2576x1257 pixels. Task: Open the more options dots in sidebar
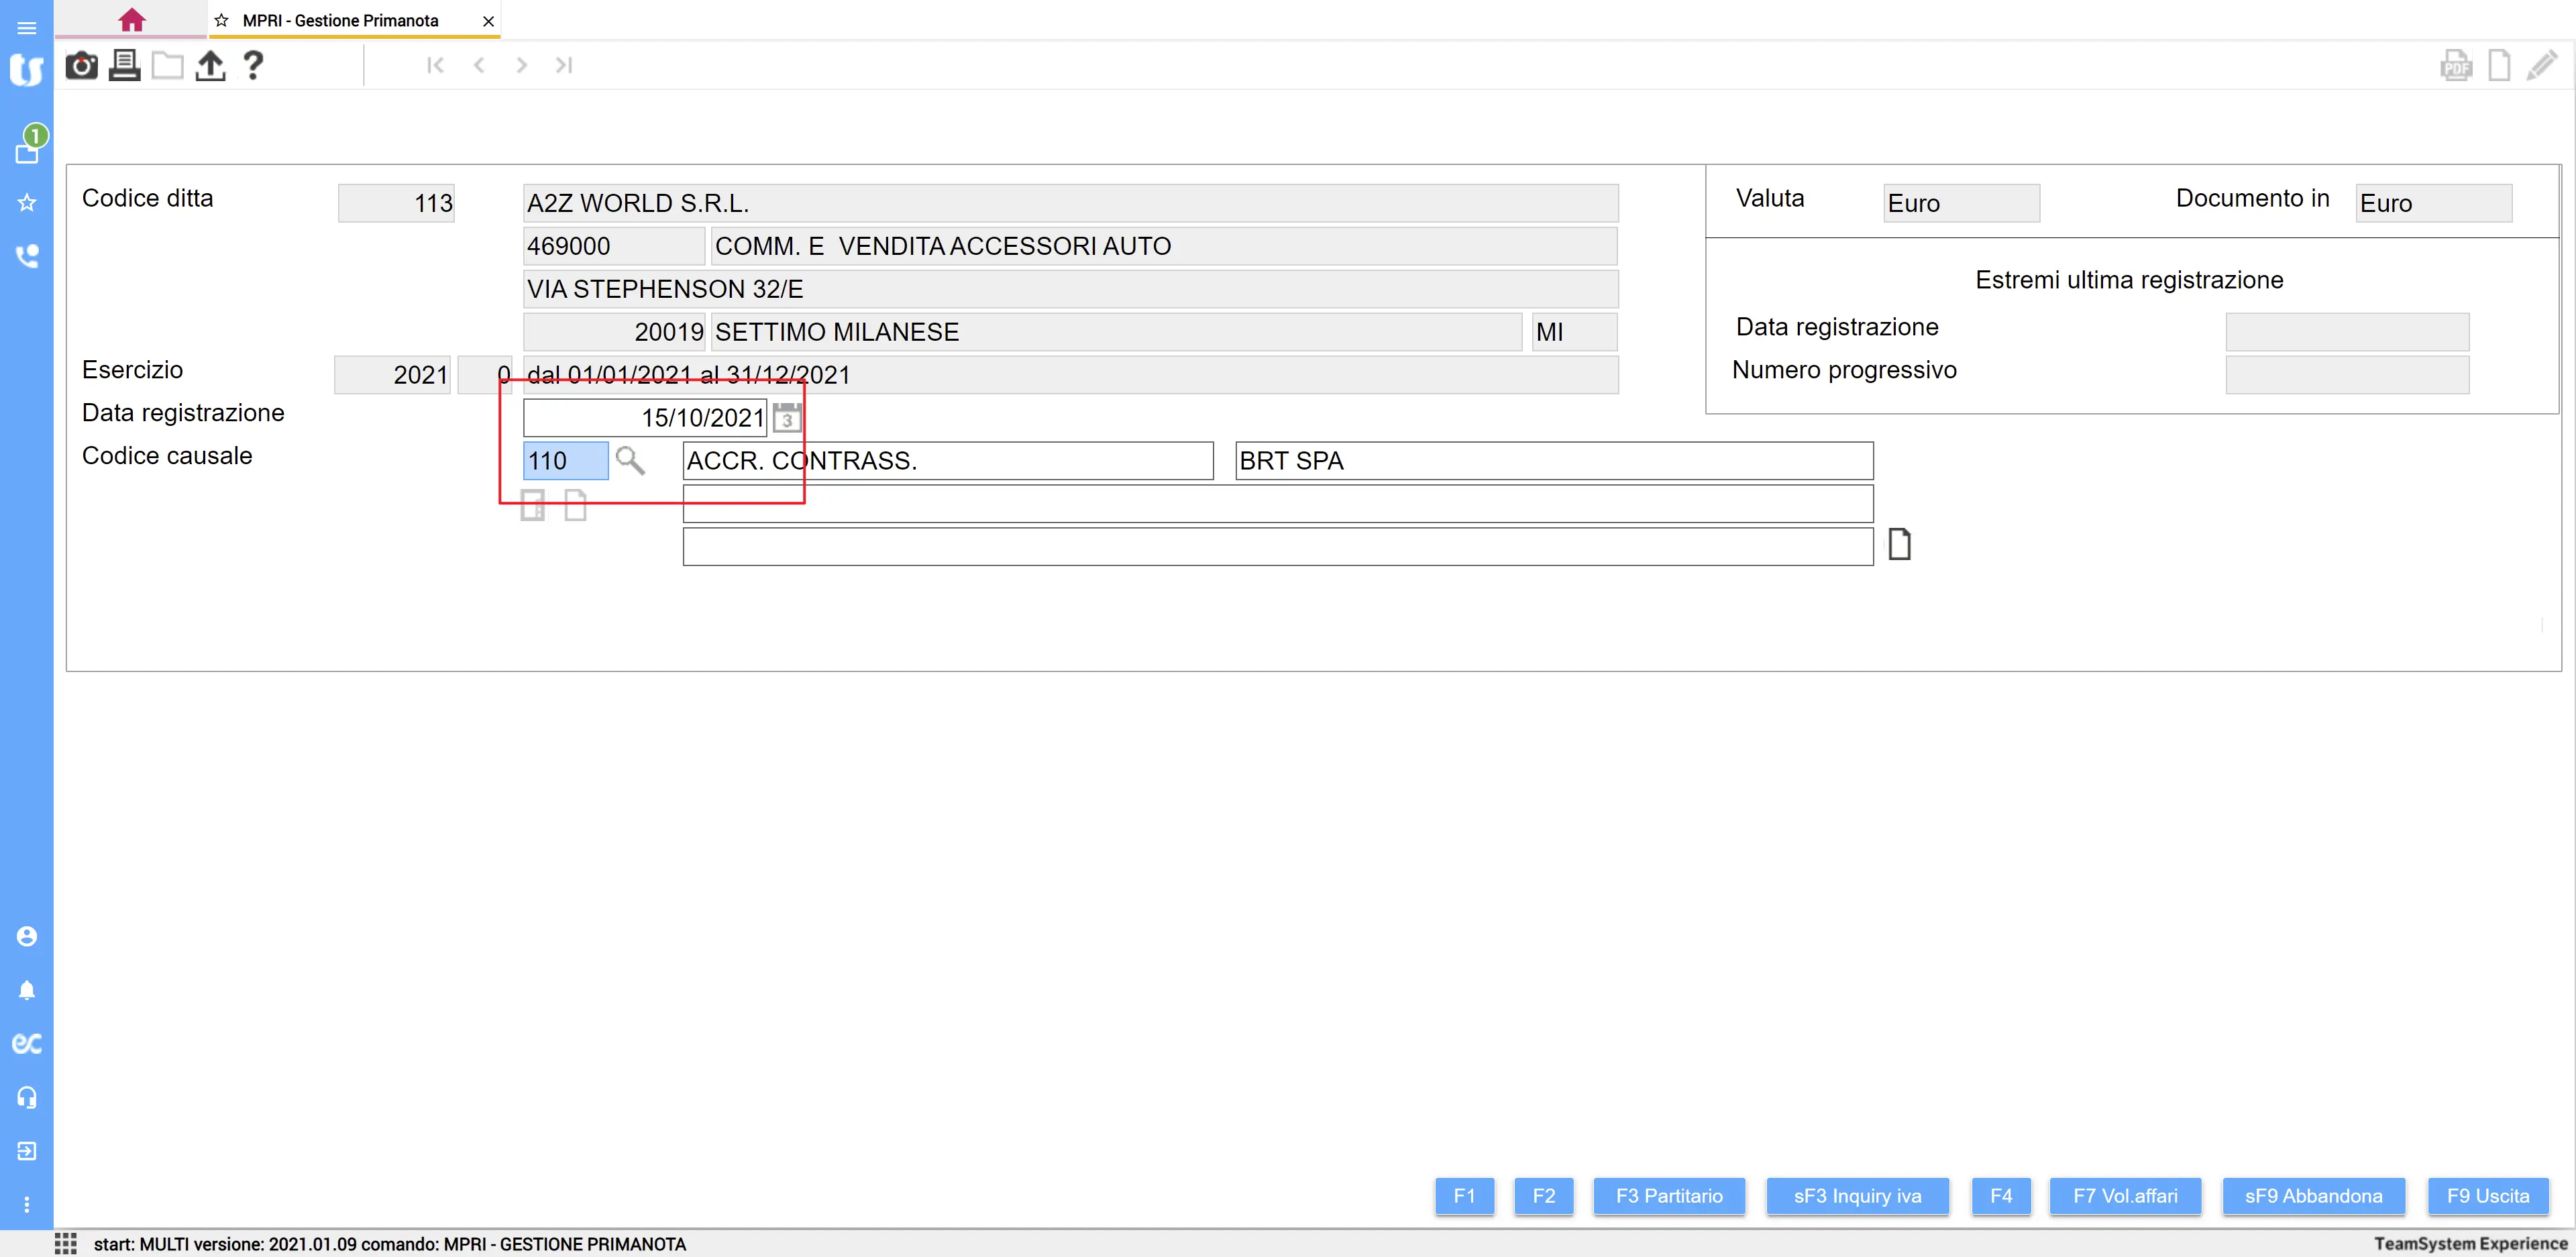(27, 1205)
